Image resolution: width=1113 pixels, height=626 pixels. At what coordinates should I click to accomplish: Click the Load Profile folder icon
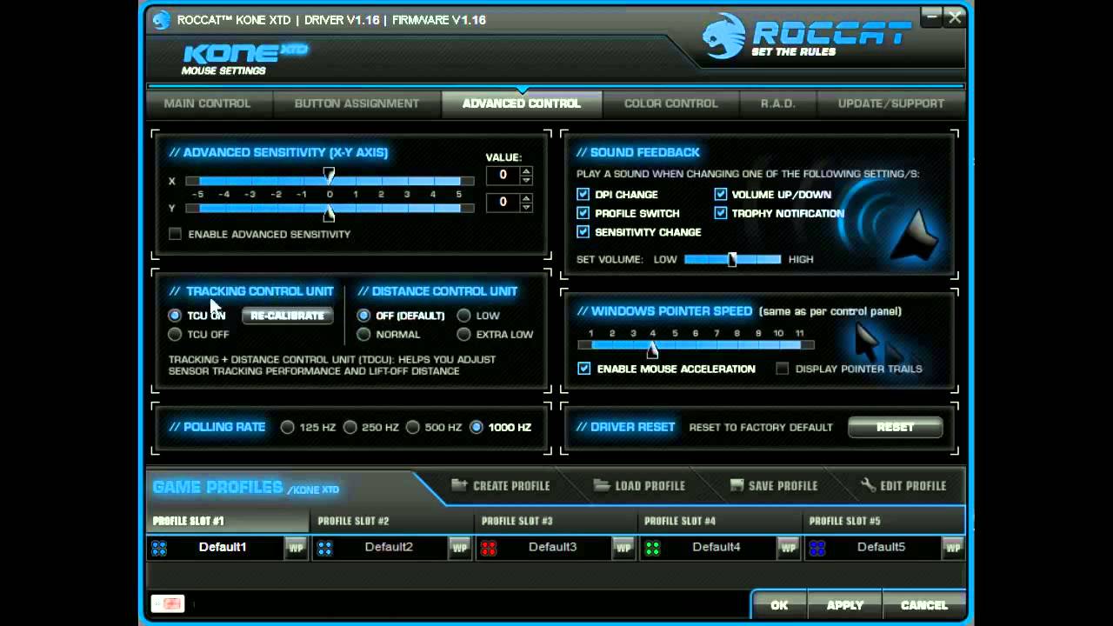(x=602, y=485)
